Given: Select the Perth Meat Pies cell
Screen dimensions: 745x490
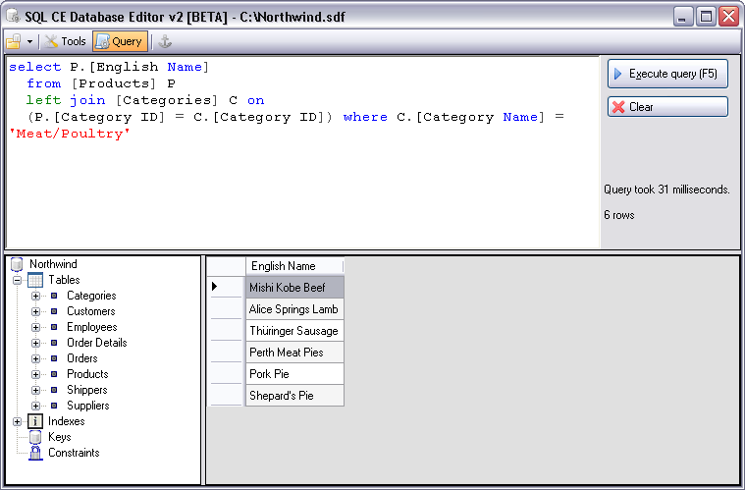Looking at the screenshot, I should click(x=294, y=353).
